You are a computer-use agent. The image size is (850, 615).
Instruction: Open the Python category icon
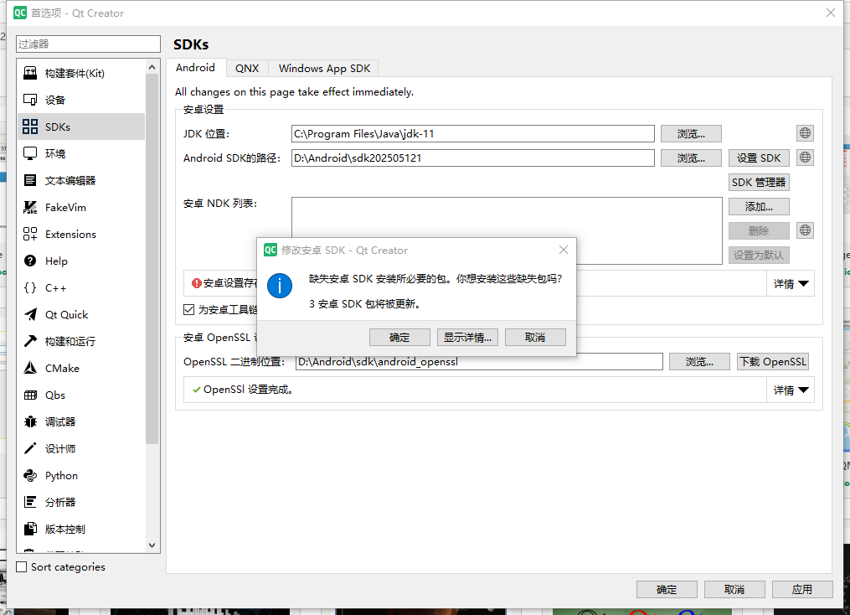click(30, 476)
